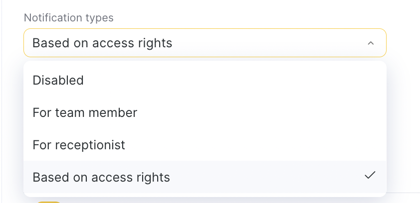
Task: Click the yellow element below the list
Action: tap(49, 202)
